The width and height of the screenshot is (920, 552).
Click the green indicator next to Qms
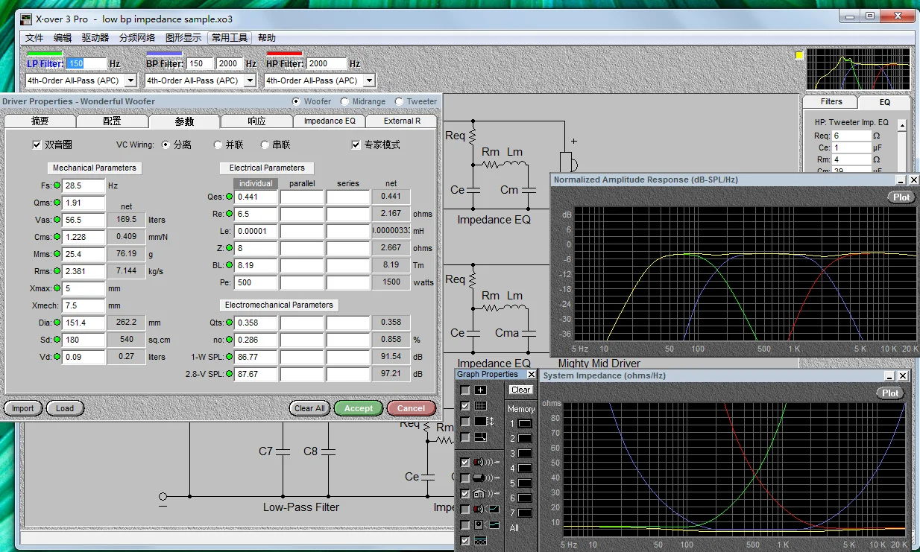pos(57,203)
